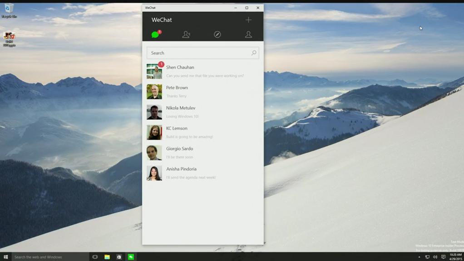
Task: Open conversation with Shen Chauhan
Action: pyautogui.click(x=204, y=71)
